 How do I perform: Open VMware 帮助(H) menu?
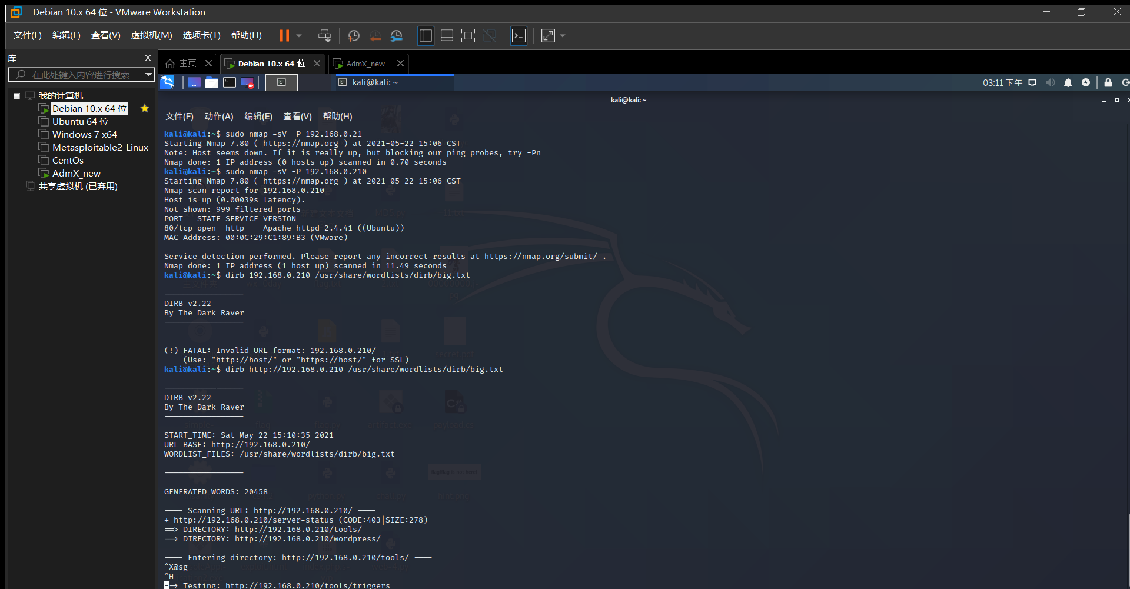pyautogui.click(x=246, y=35)
